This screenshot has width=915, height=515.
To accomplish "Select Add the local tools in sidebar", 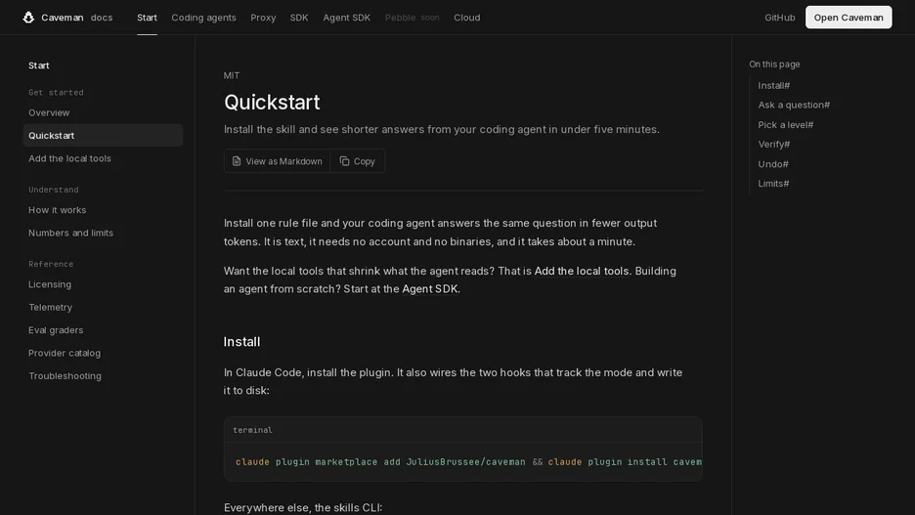I will click(69, 158).
